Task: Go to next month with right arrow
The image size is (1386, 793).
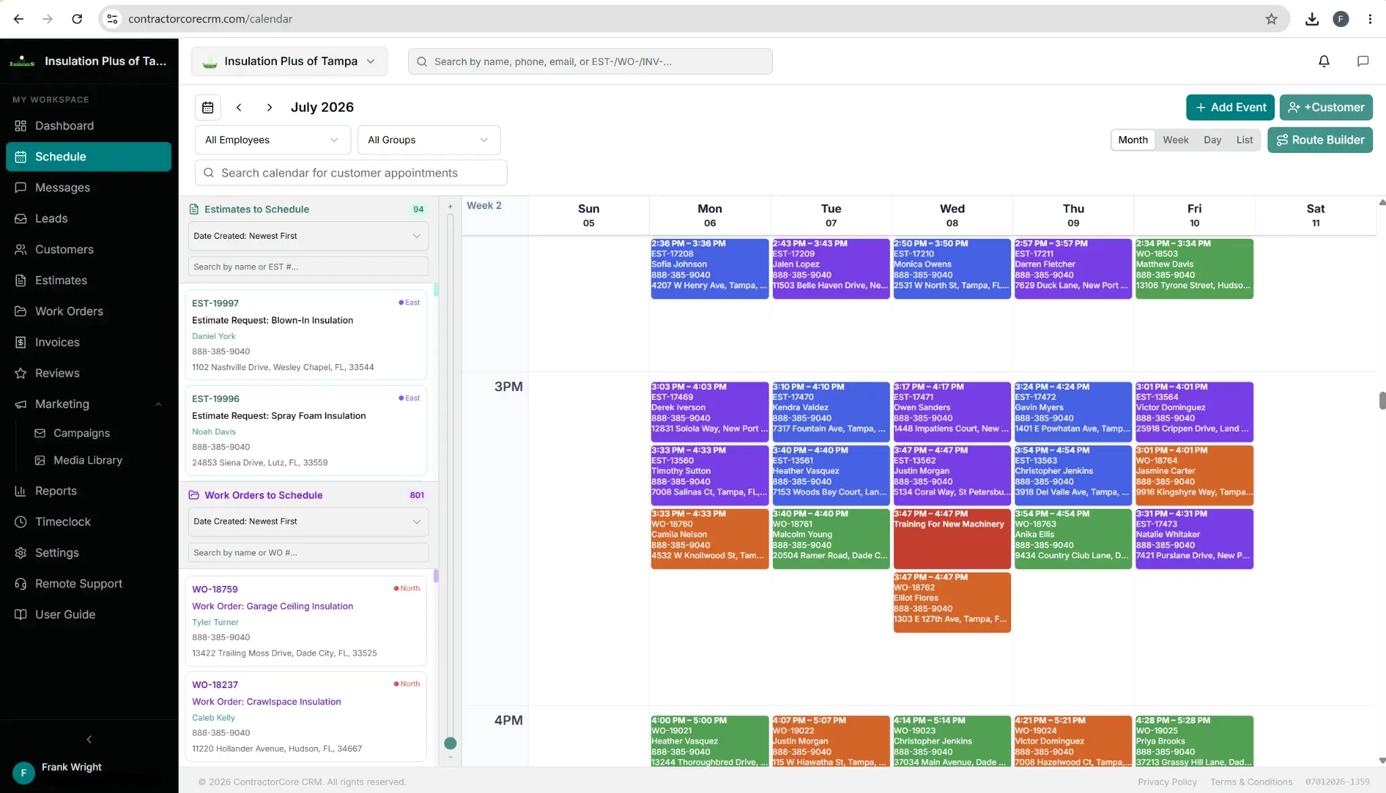Action: click(269, 108)
